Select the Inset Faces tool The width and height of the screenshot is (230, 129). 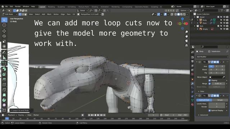(4, 74)
